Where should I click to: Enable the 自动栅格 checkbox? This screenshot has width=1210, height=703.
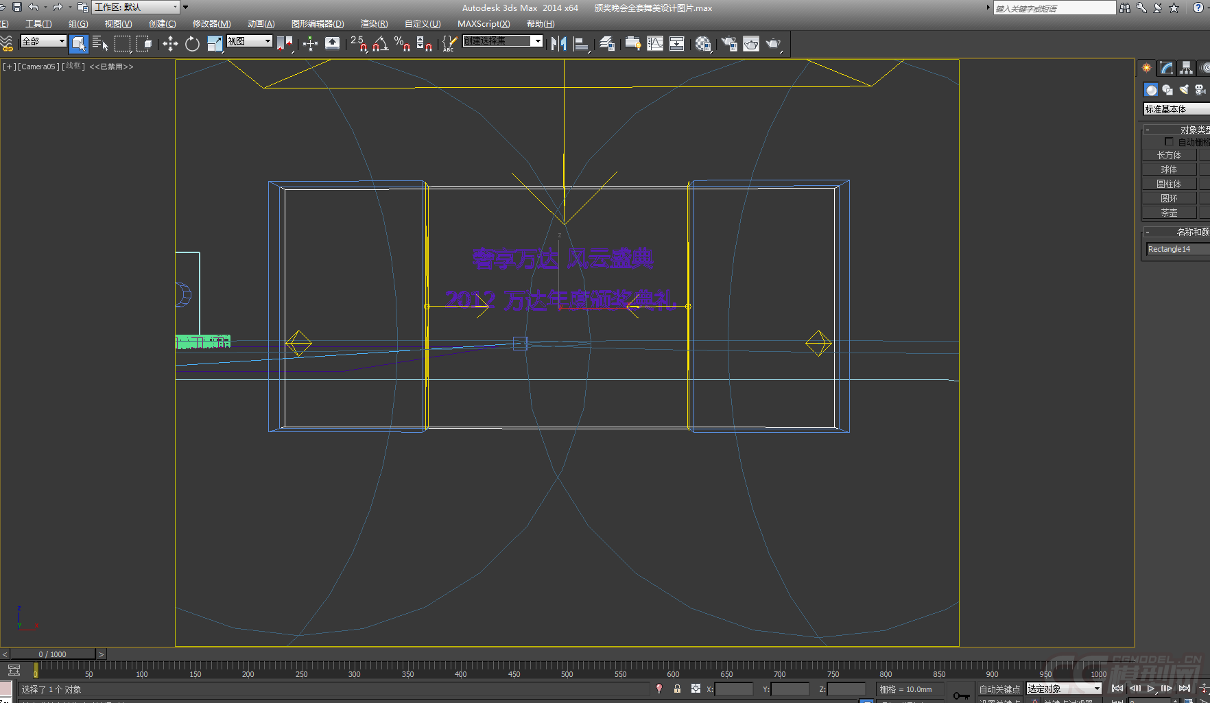[x=1169, y=142]
